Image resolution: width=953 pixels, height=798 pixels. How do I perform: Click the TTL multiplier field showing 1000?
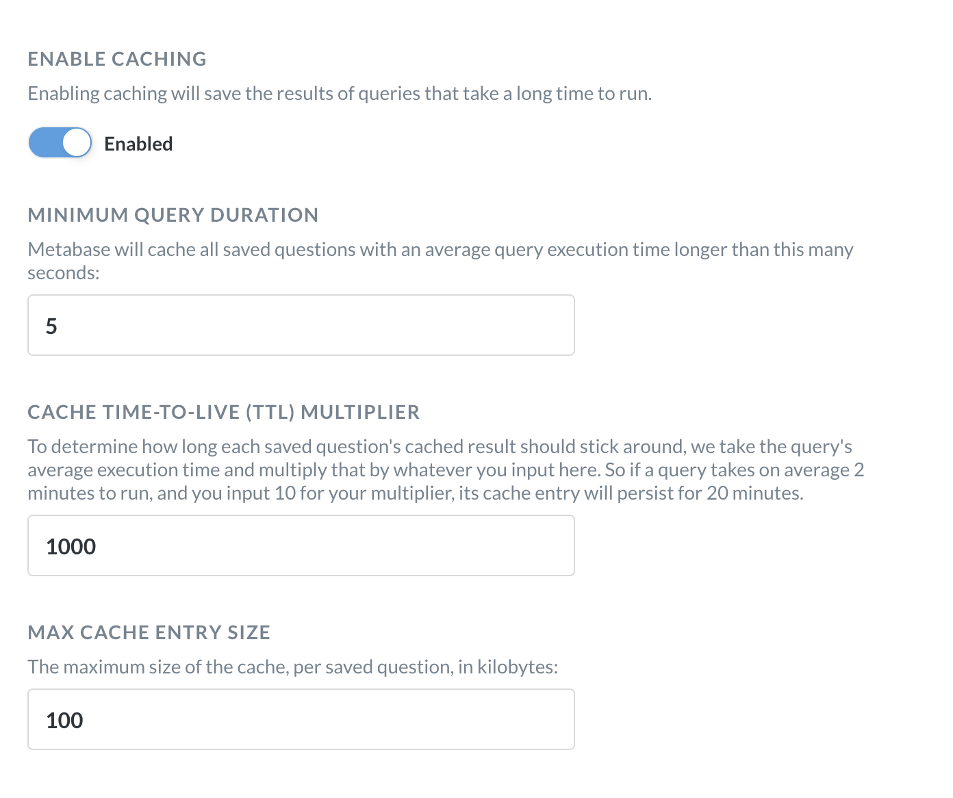[300, 545]
